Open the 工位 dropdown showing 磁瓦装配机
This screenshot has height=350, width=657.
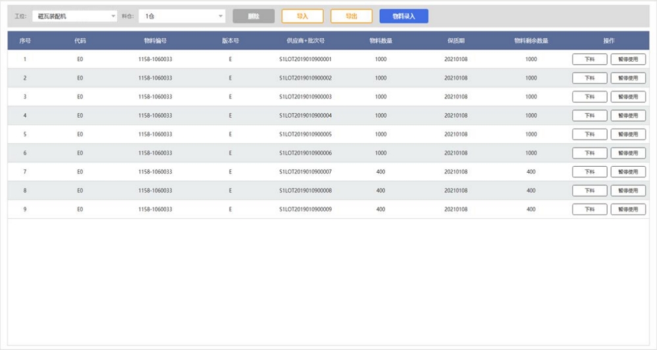point(74,16)
